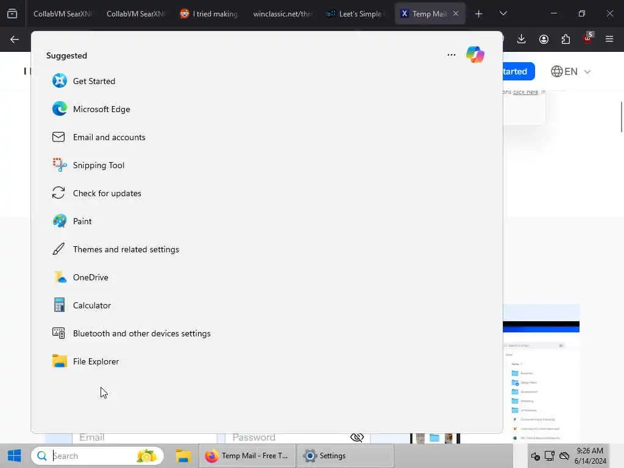This screenshot has width=624, height=468.
Task: Open the Copilot icon in search panel
Action: tap(475, 55)
